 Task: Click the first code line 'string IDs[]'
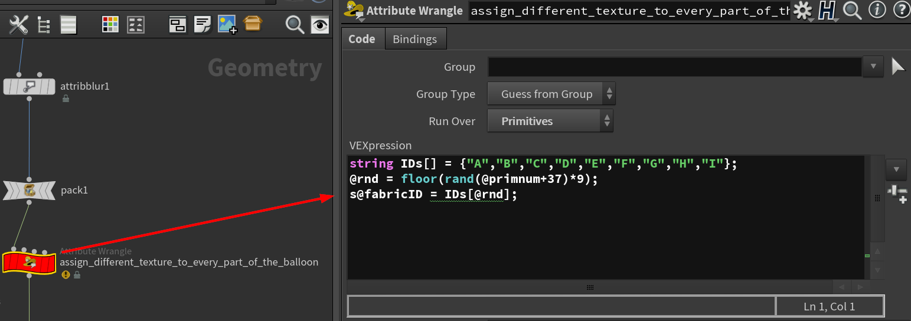pos(543,163)
